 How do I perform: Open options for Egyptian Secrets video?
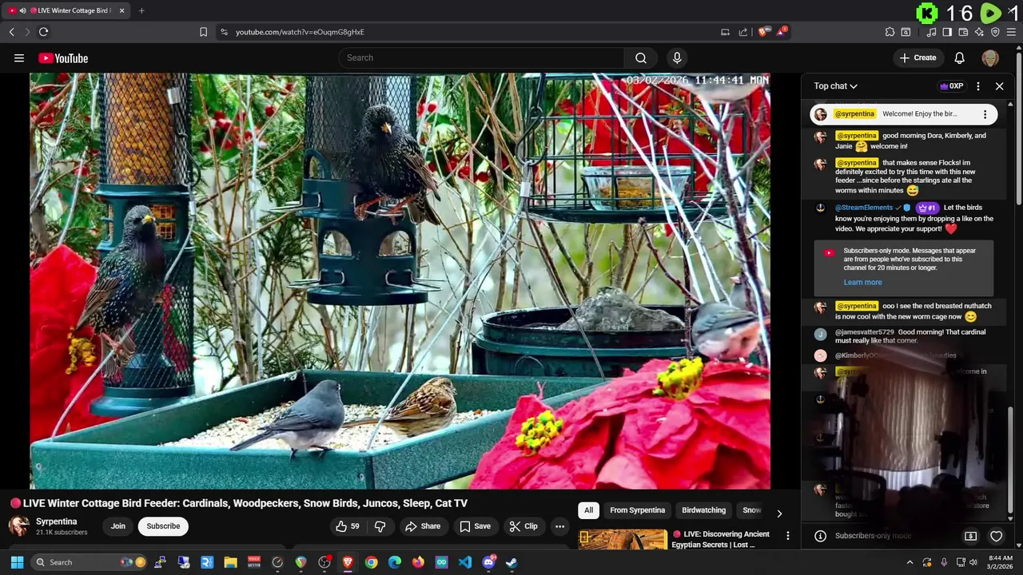coord(787,536)
